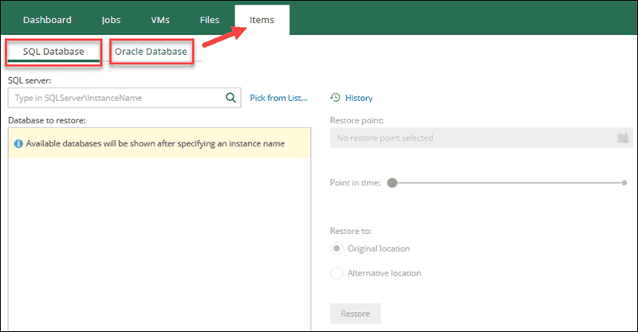
Task: Open the Dashboard tab
Action: point(47,20)
